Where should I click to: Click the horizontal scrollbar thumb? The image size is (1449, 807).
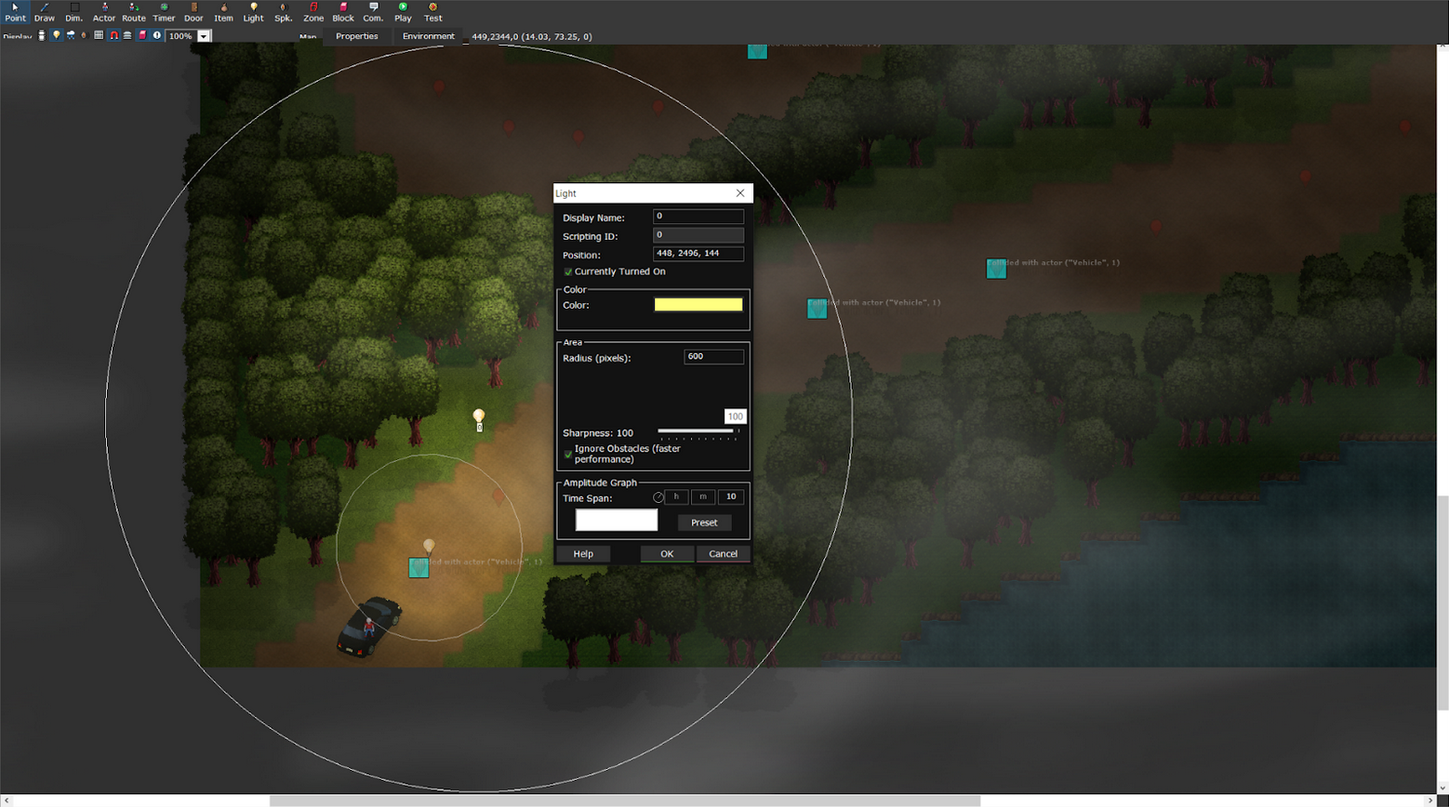(625, 800)
